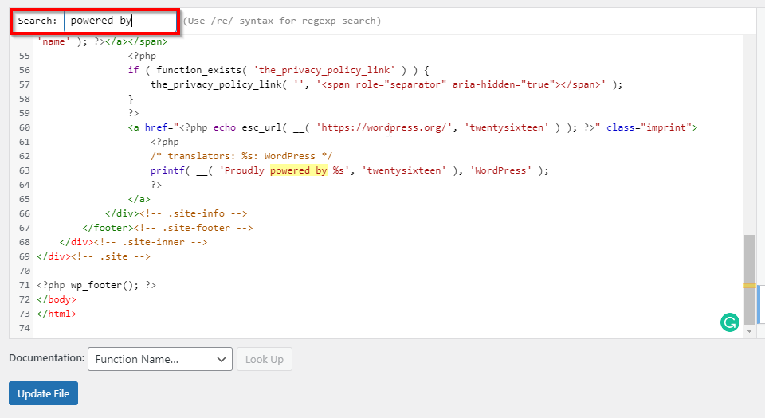765x418 pixels.
Task: Click the 'the_privacy_policy_link' string on line 56
Action: [x=324, y=70]
